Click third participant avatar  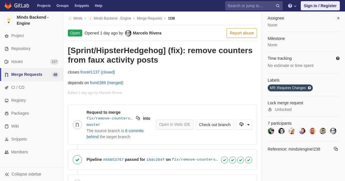click(292, 131)
